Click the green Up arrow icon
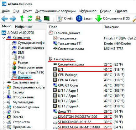 pos(22,19)
